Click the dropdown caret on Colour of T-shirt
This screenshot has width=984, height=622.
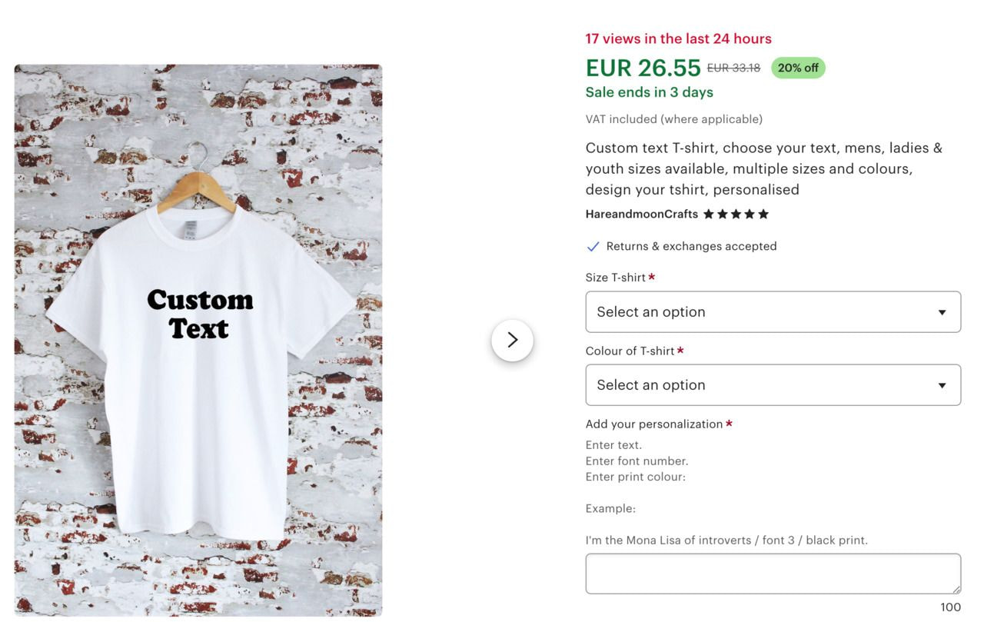(x=942, y=384)
